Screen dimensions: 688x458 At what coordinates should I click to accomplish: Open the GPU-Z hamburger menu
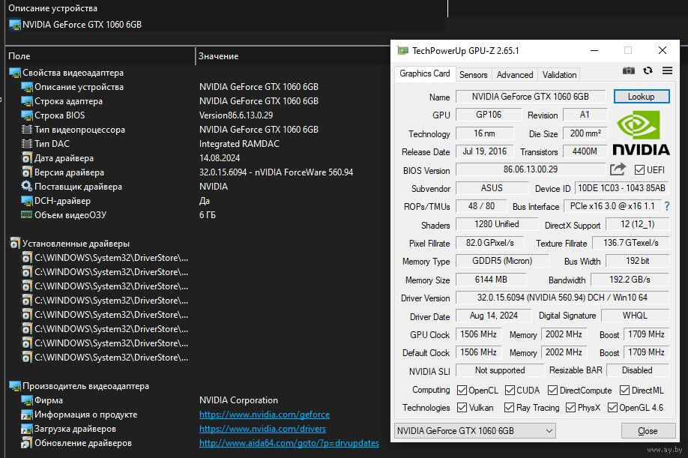click(x=667, y=70)
